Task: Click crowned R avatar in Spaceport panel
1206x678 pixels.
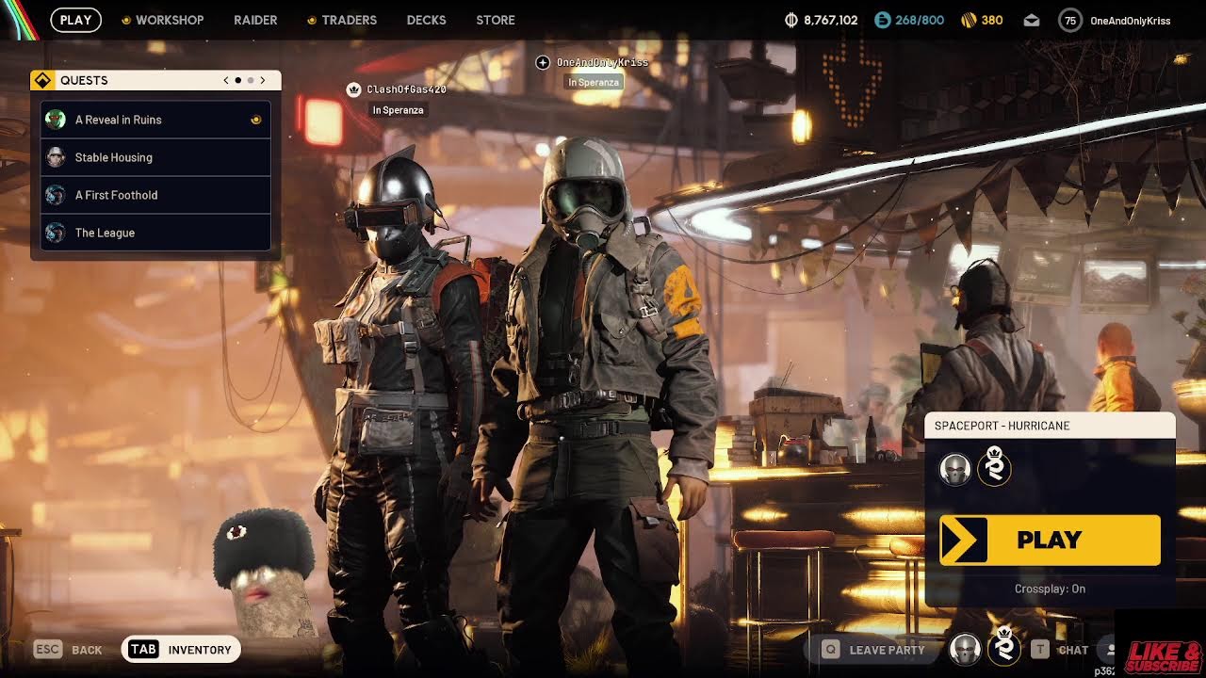Action: [994, 469]
